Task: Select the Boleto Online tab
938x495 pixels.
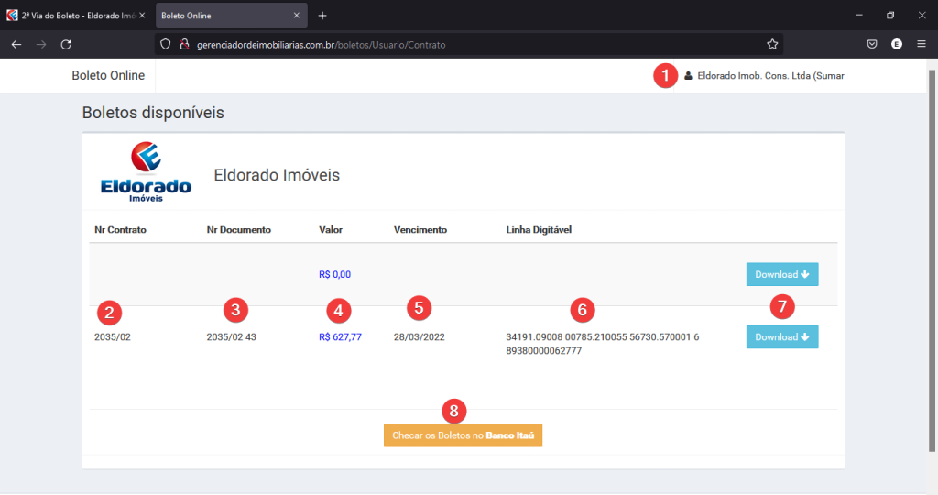Action: coord(232,16)
